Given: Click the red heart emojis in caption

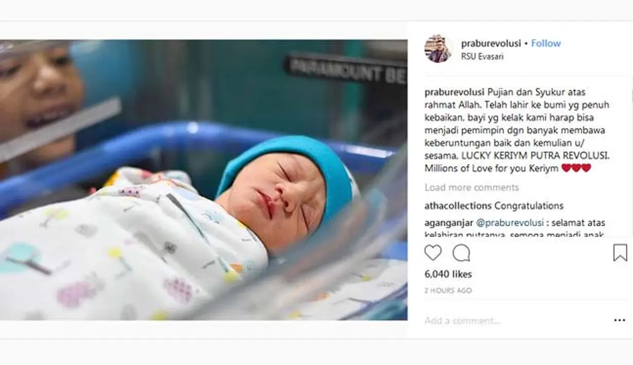Looking at the screenshot, I should click(576, 168).
